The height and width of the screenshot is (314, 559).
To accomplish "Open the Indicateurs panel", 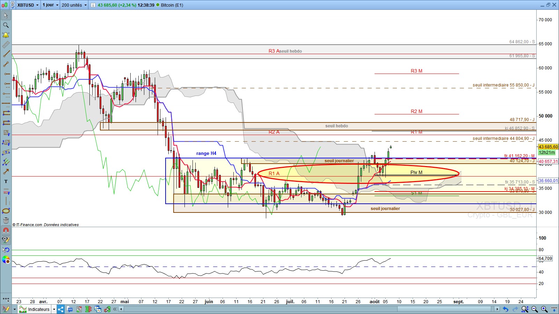I will [34, 309].
